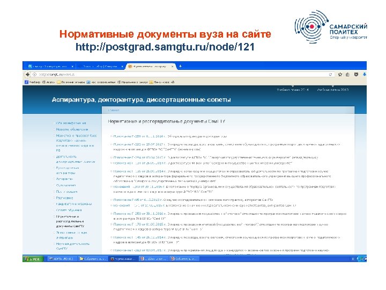Click the reload page icon in address bar

pyautogui.click(x=330, y=74)
